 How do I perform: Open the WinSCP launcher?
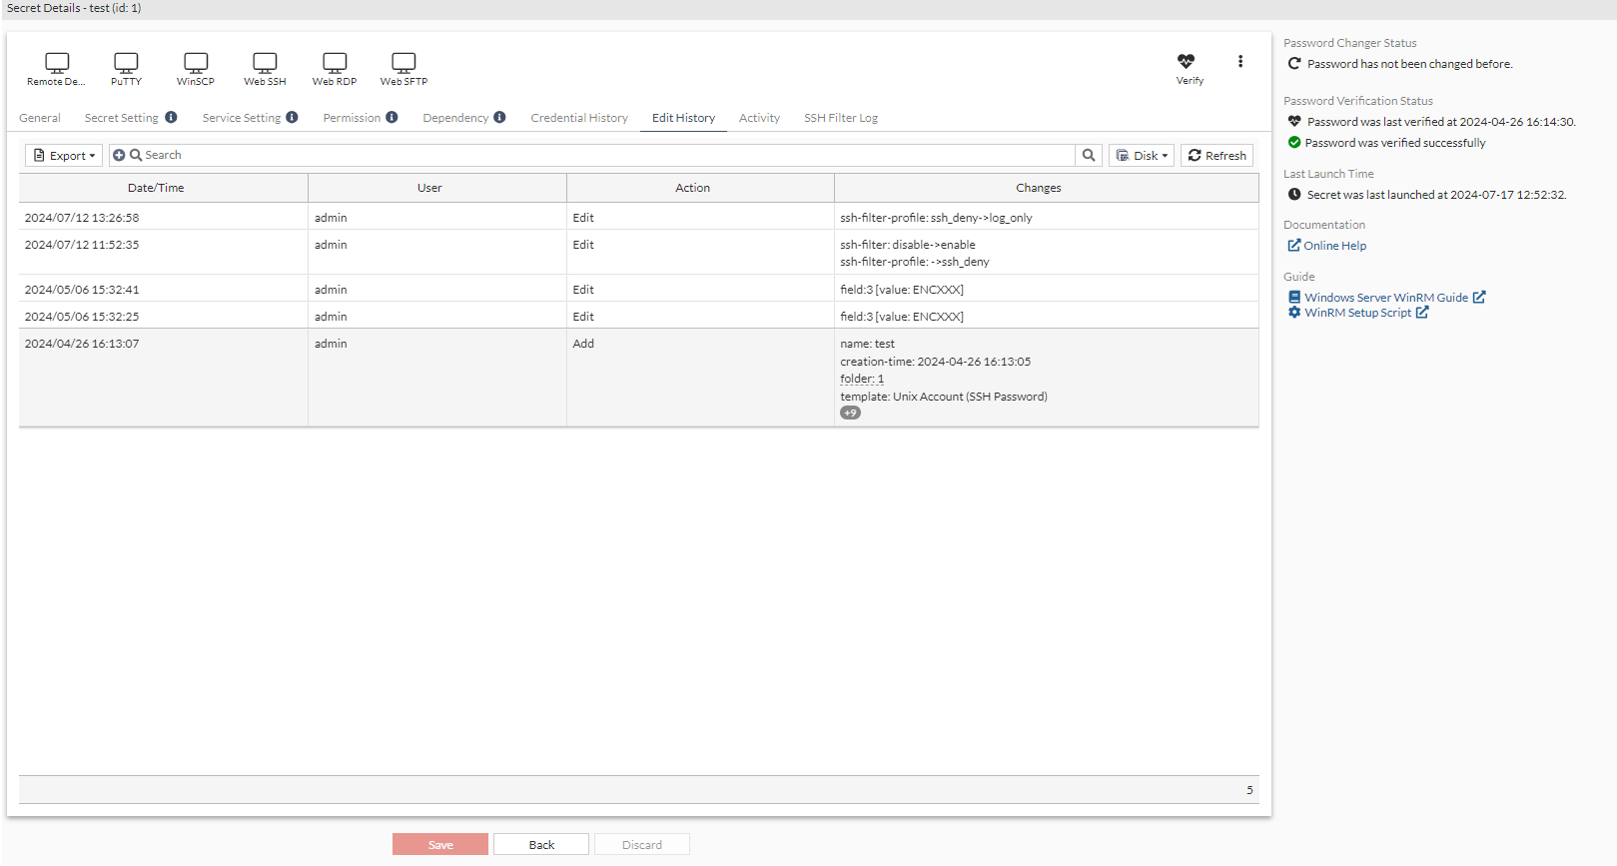(x=196, y=63)
